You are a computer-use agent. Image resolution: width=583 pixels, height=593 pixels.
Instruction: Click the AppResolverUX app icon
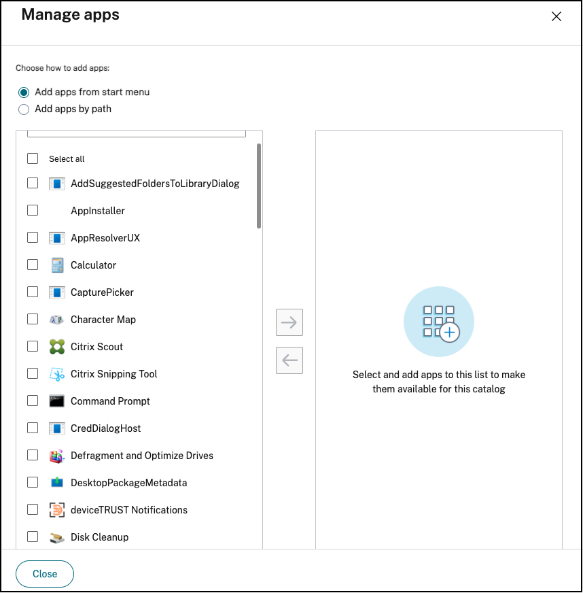point(57,238)
